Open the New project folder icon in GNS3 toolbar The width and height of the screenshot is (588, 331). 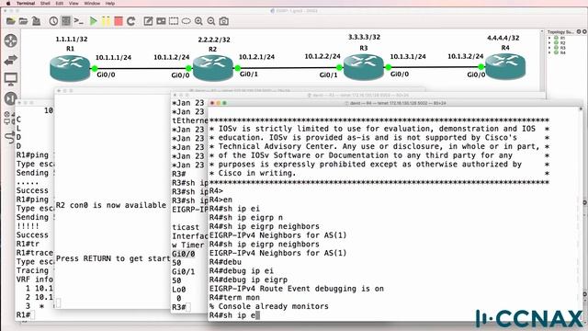click(11, 21)
